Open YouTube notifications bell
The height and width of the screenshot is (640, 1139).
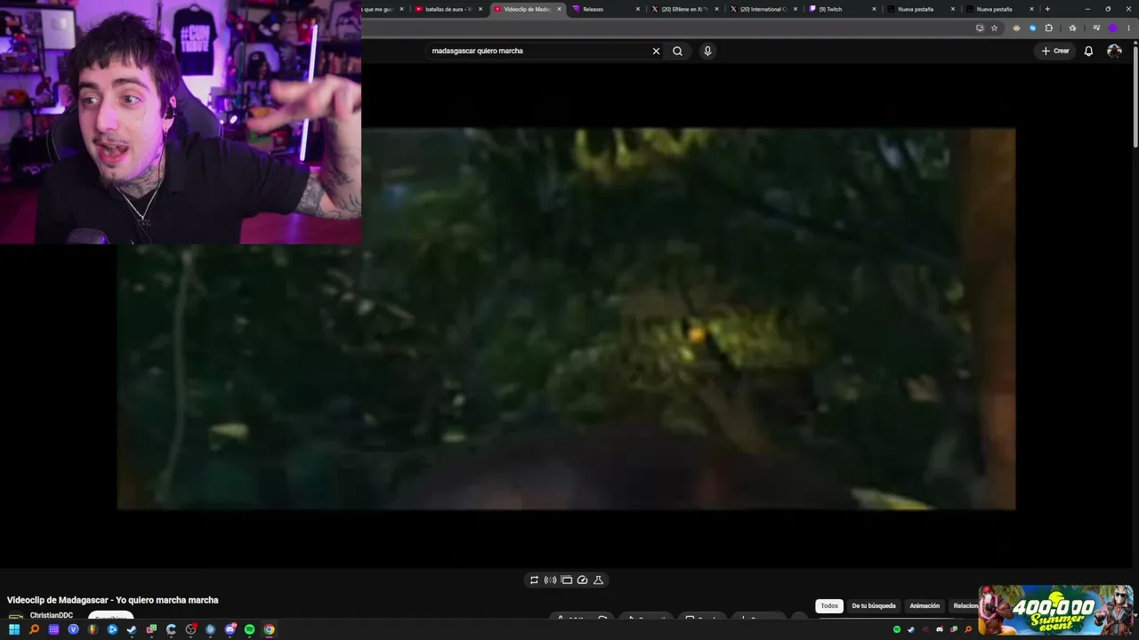[x=1087, y=51]
